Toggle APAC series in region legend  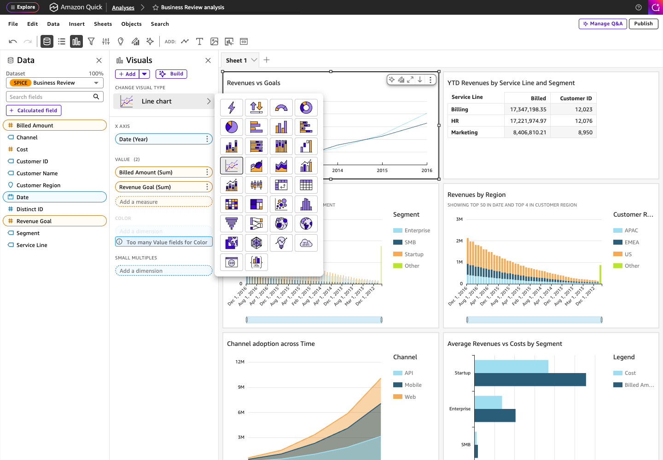pyautogui.click(x=626, y=230)
